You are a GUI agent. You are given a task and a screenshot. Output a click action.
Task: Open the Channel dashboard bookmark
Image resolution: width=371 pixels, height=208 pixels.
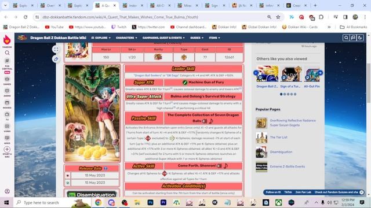tap(188, 27)
